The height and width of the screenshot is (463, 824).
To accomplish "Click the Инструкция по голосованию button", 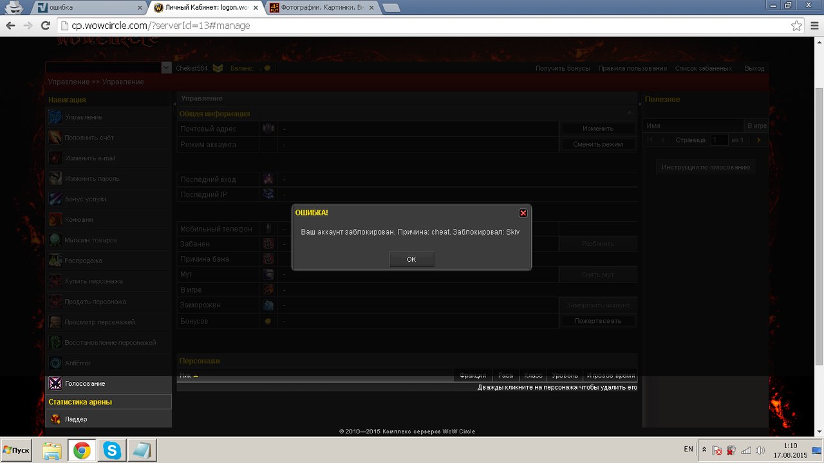I will coord(706,167).
